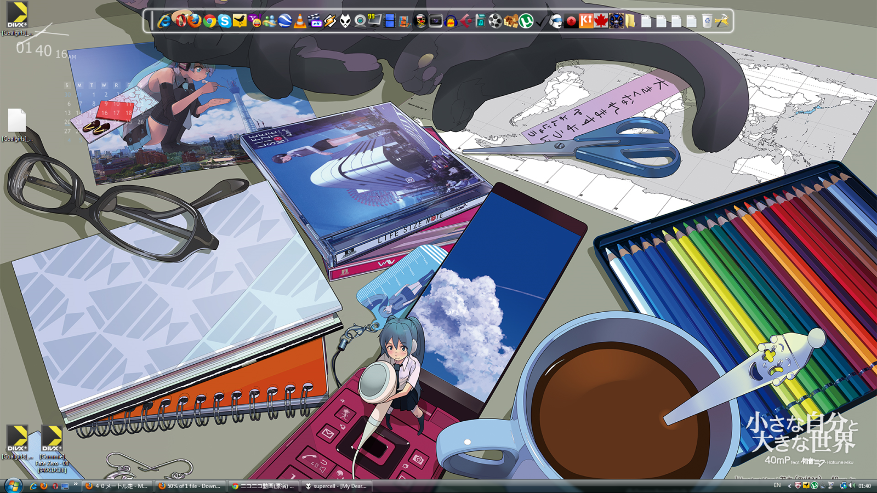This screenshot has height=493, width=877.
Task: Open the headset avatar icon in dock
Action: coord(555,21)
